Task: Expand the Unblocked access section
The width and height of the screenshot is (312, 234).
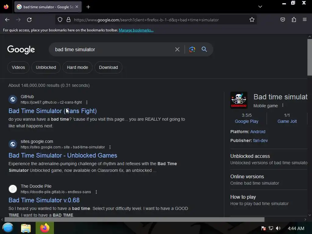Action: (x=269, y=159)
